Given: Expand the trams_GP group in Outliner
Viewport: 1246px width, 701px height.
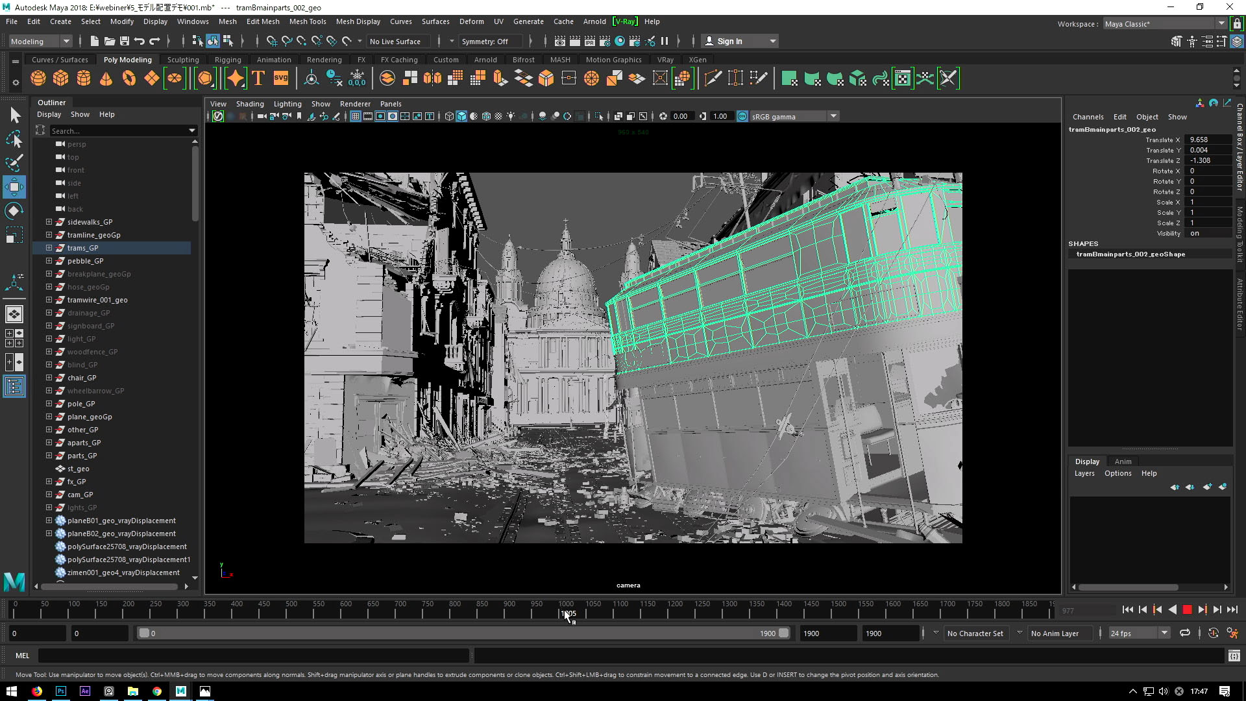Looking at the screenshot, I should pyautogui.click(x=49, y=247).
